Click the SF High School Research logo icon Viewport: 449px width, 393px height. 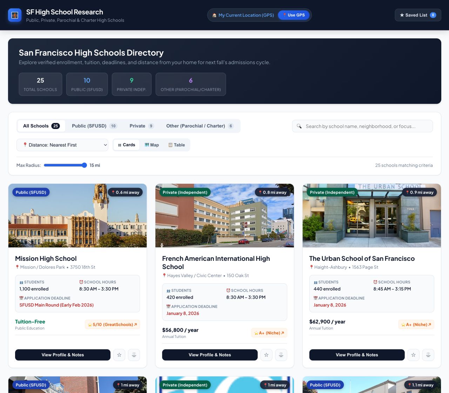point(15,15)
